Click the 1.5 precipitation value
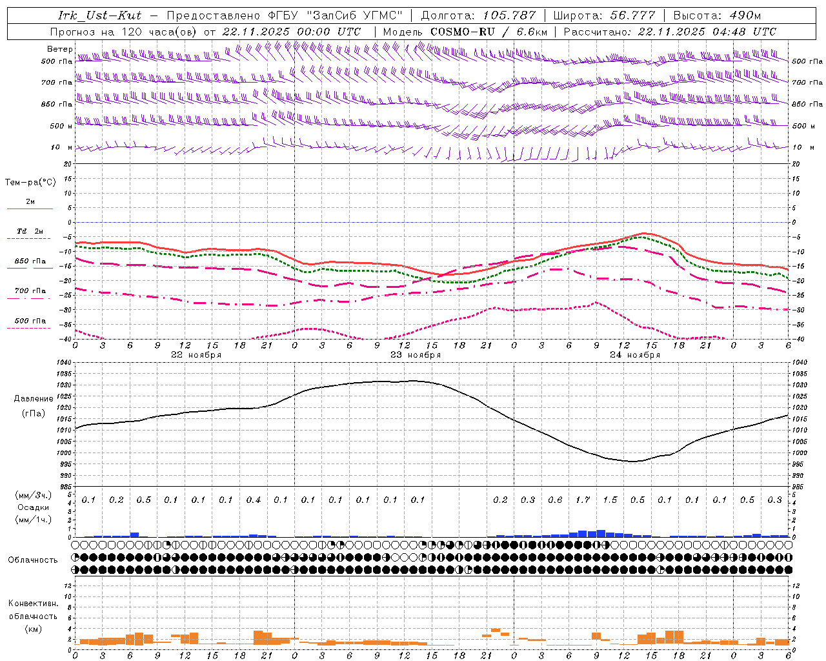Viewport: 826px width, 661px height. (x=610, y=500)
